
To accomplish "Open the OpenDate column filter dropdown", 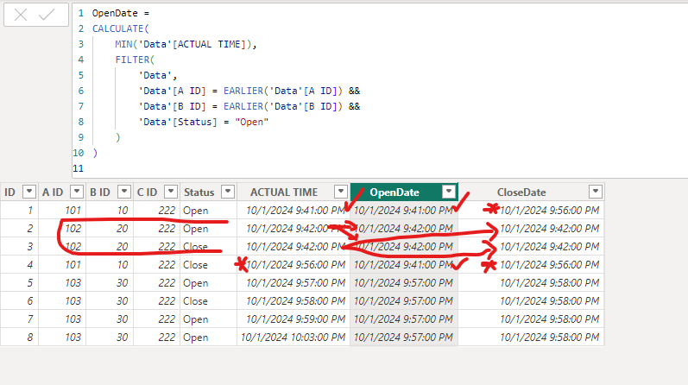I will 448,192.
